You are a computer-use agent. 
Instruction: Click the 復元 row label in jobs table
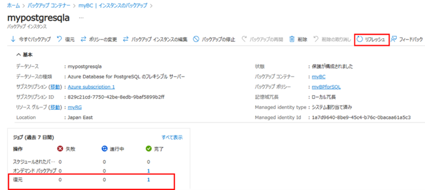click(x=18, y=180)
